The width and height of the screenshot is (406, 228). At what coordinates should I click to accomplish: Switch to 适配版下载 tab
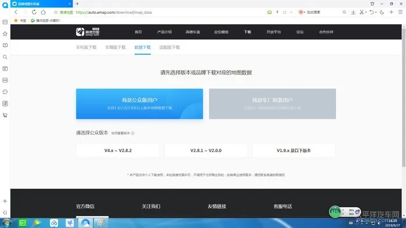pos(169,47)
